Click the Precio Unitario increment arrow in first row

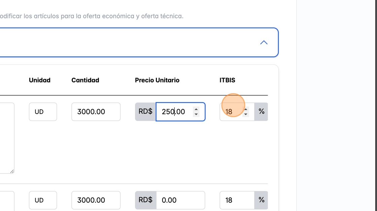coord(196,109)
